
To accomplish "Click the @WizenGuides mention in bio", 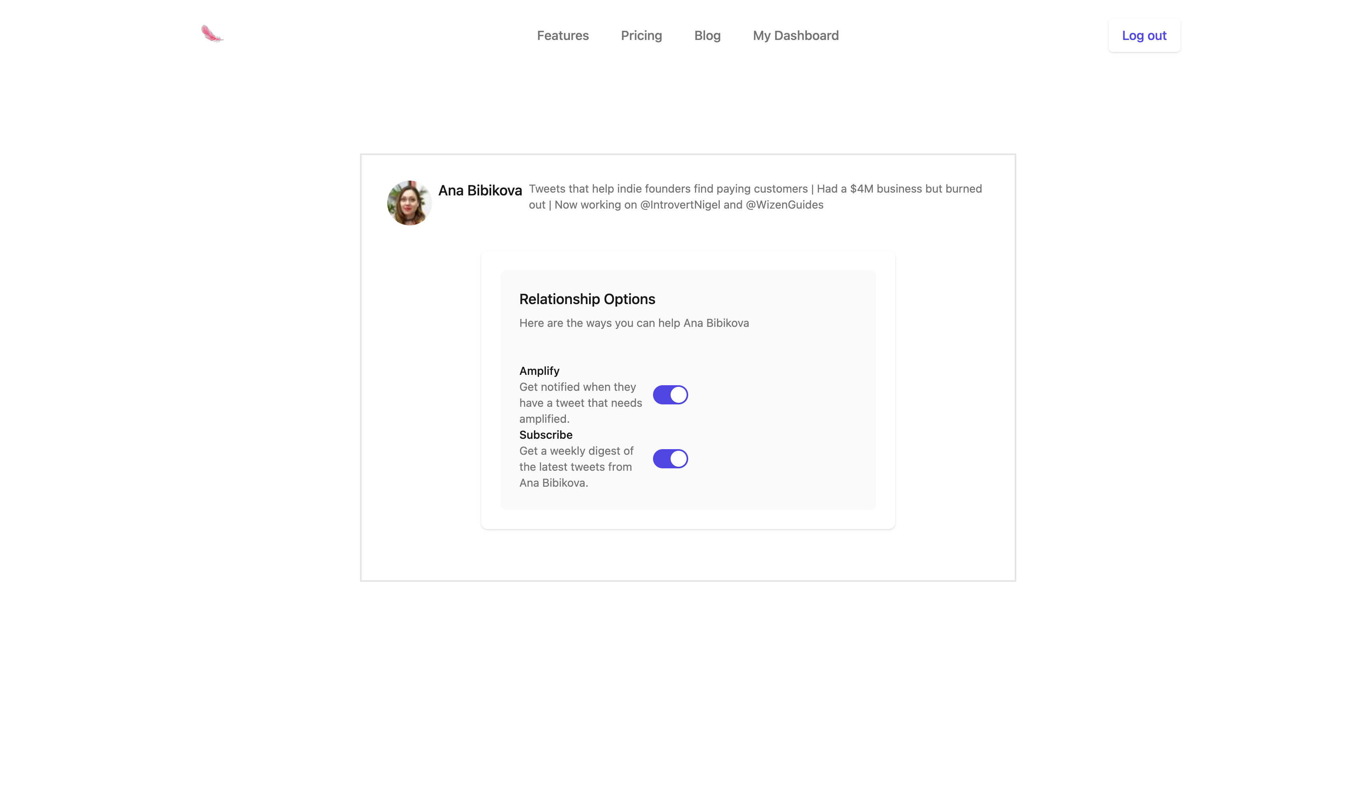I will pyautogui.click(x=784, y=205).
